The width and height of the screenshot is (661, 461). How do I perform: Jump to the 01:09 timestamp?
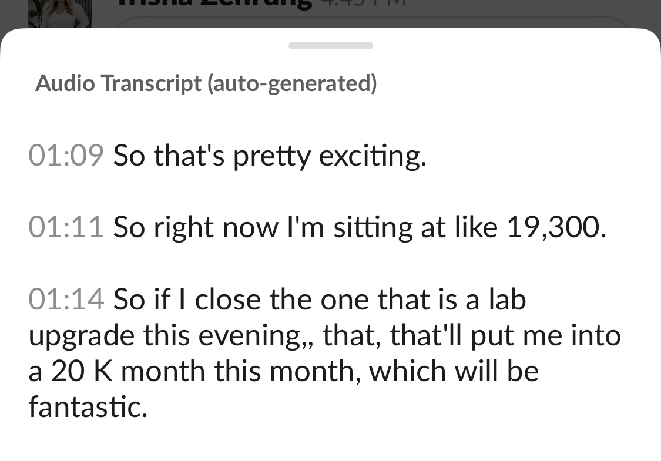[66, 156]
